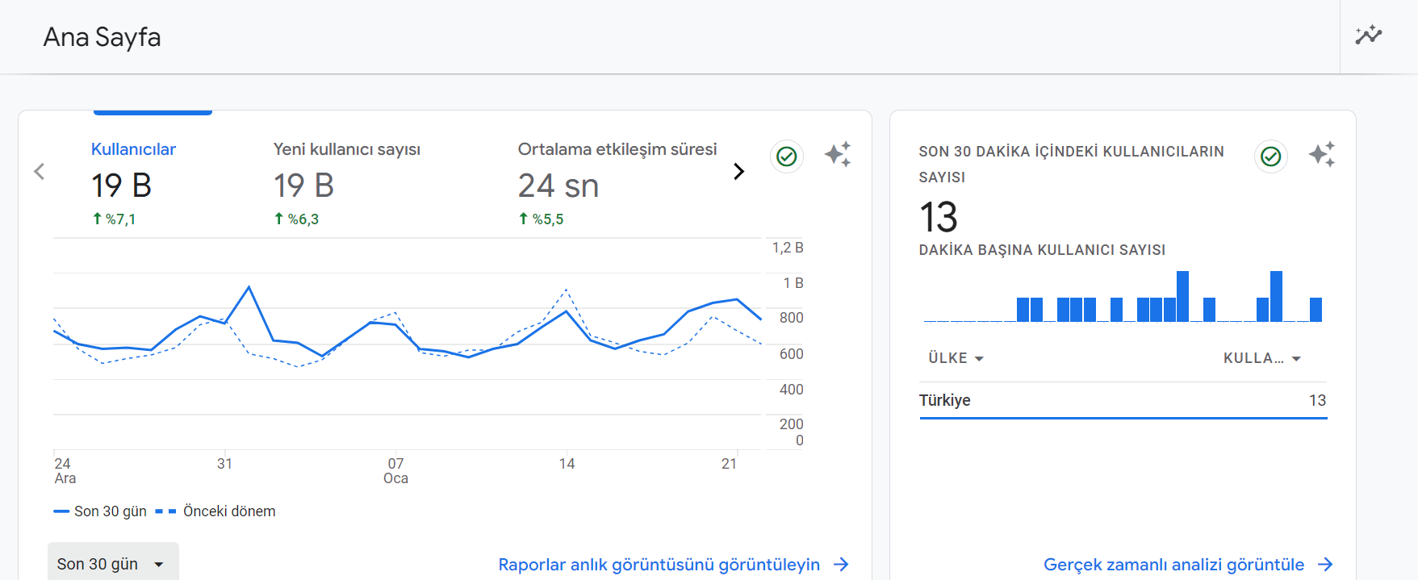
Task: Open the Insights trend icon top right
Action: pos(1369,35)
